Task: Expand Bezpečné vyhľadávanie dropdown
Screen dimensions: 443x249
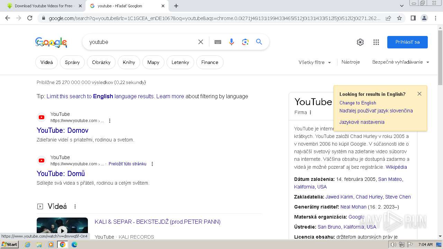Action: (401, 62)
